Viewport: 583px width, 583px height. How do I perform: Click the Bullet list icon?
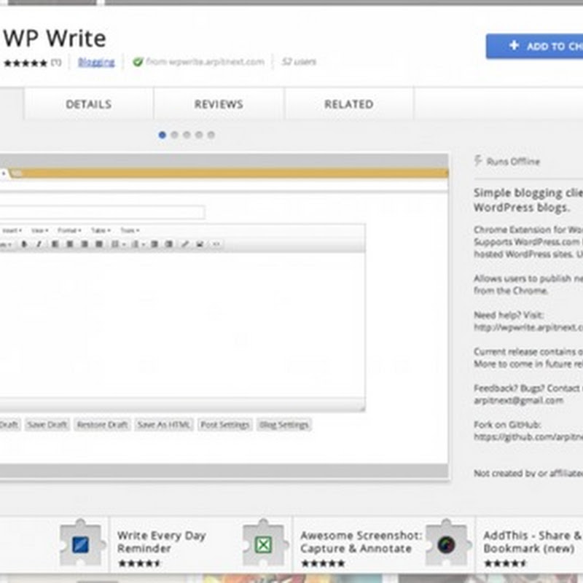tap(115, 244)
